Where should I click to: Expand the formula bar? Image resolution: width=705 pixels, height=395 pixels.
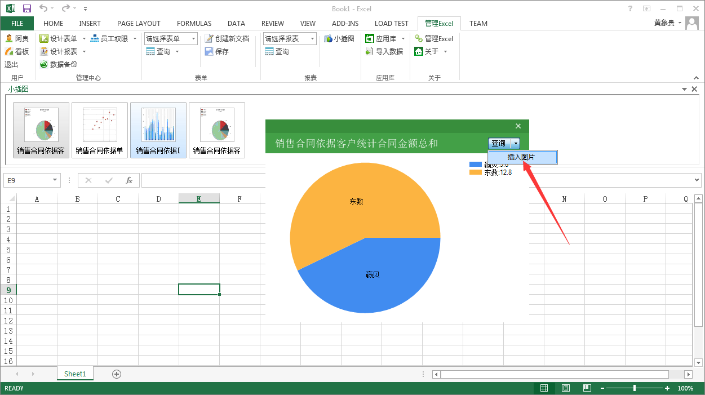[x=697, y=180]
